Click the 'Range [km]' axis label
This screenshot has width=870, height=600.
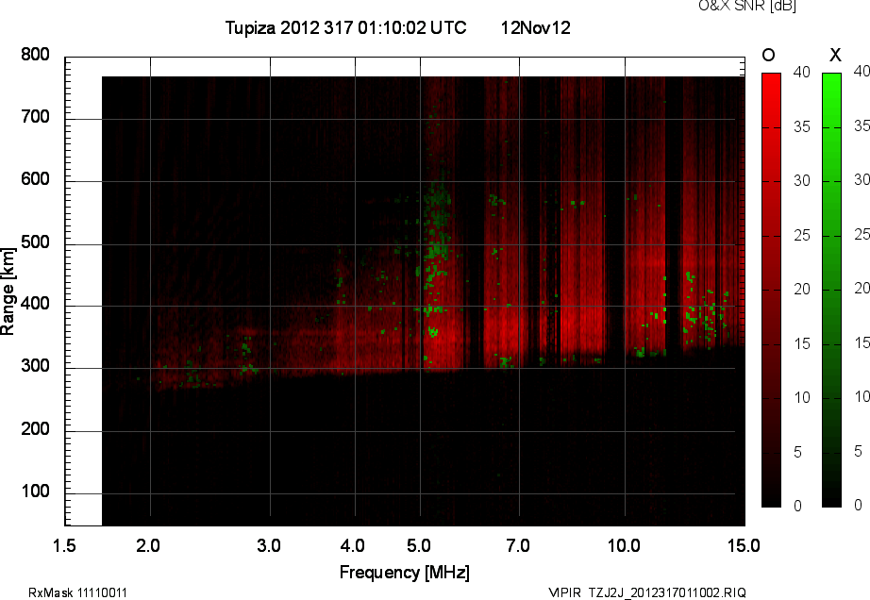tap(8, 292)
